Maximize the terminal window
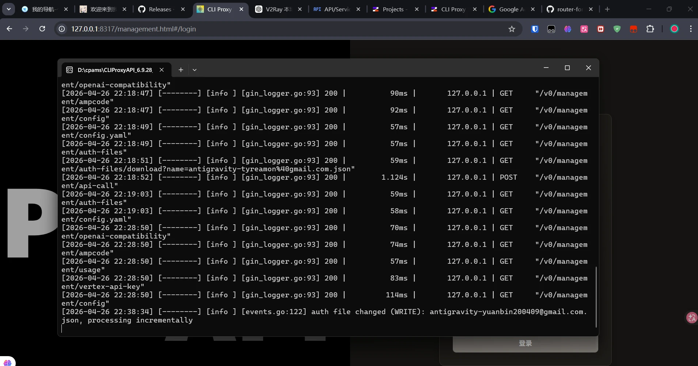This screenshot has width=698, height=366. pos(567,68)
